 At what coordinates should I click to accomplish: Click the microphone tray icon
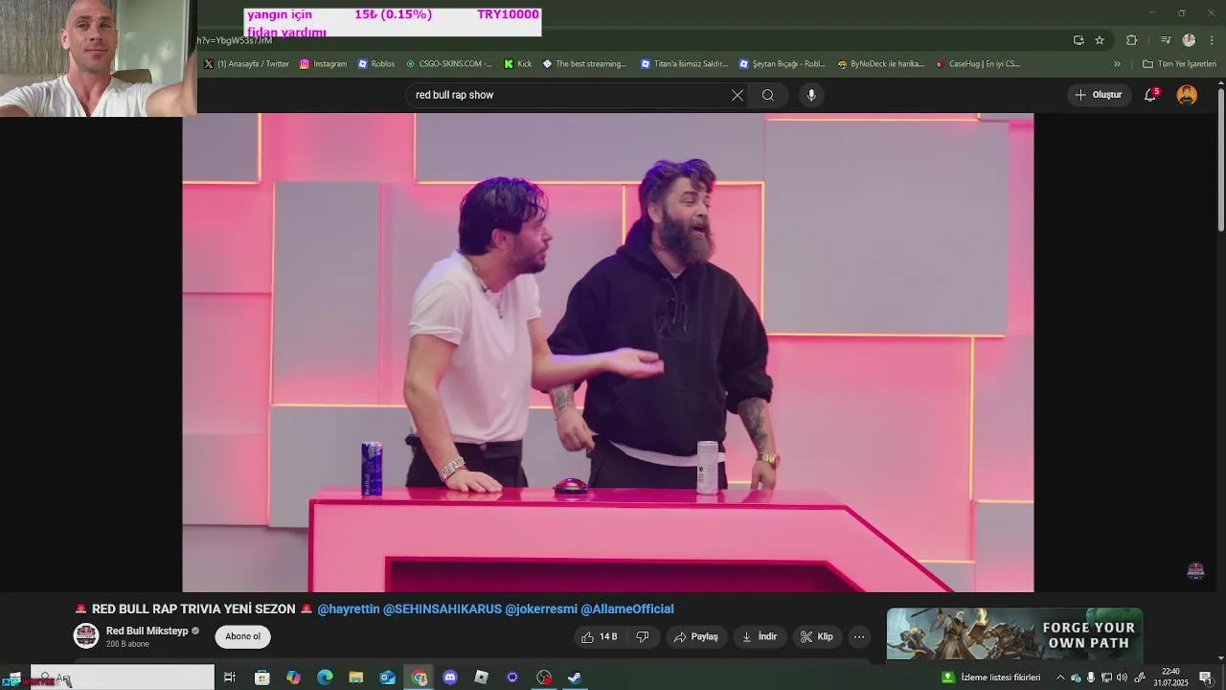(x=1091, y=678)
